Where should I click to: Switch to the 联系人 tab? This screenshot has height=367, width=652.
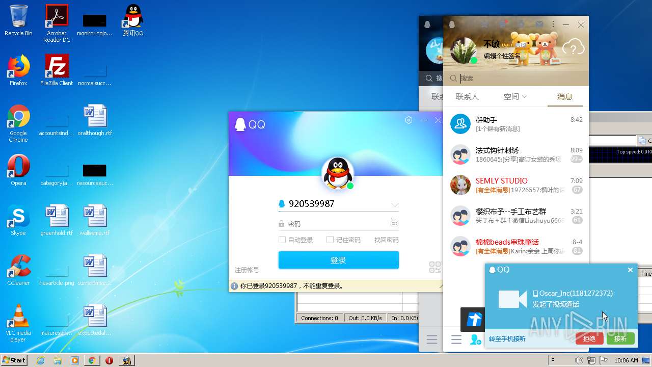coord(467,96)
